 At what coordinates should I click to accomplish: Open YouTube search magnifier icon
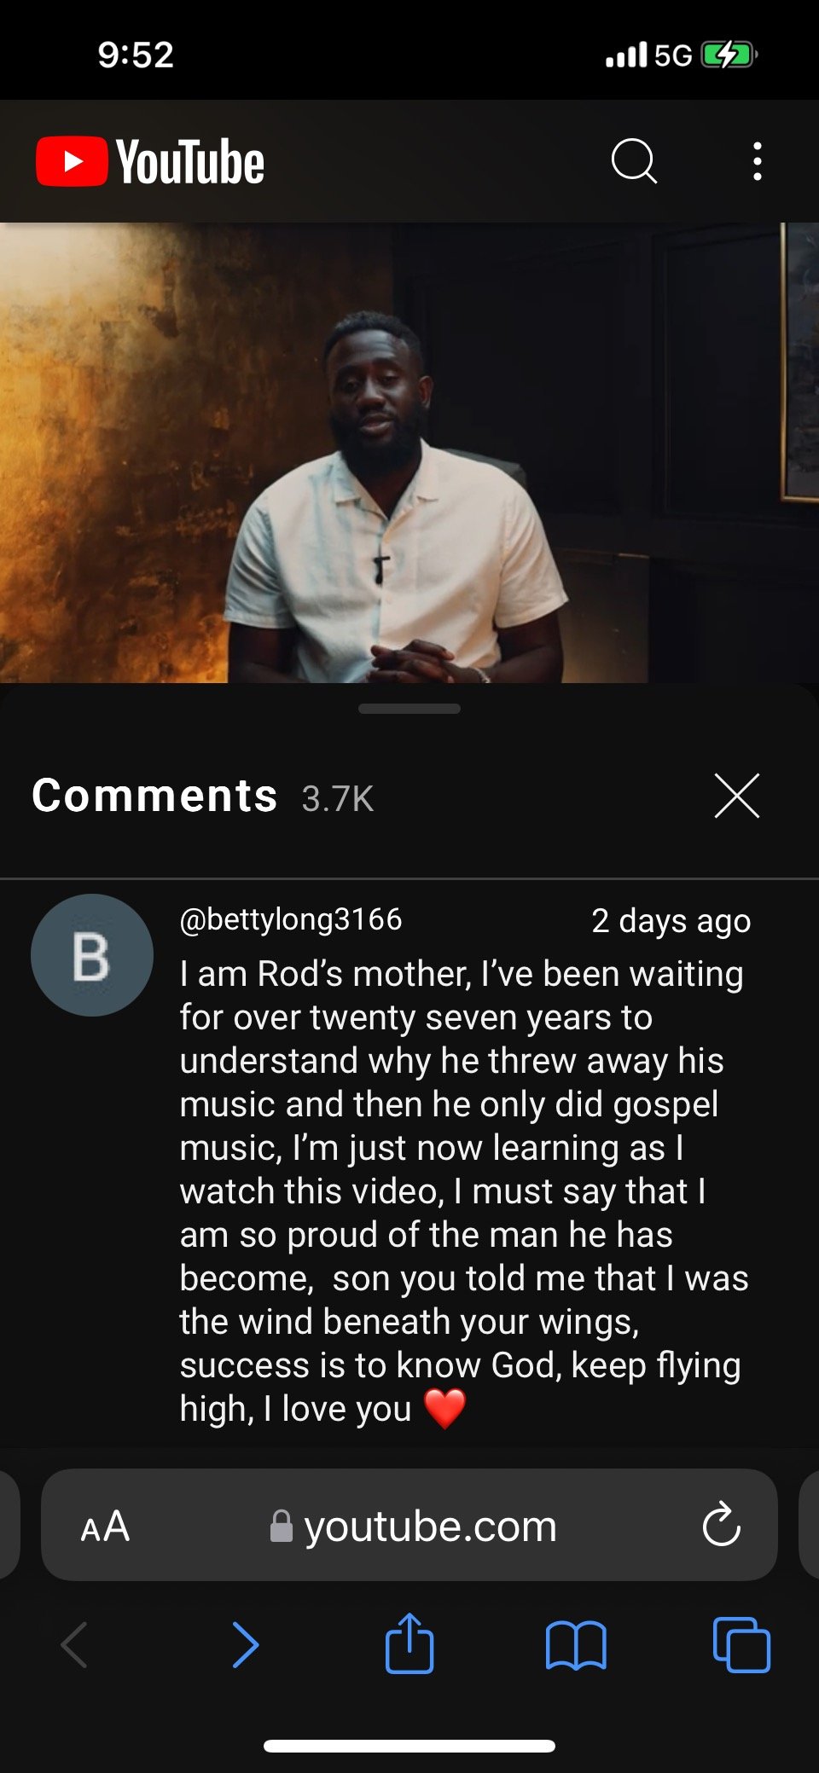click(634, 160)
